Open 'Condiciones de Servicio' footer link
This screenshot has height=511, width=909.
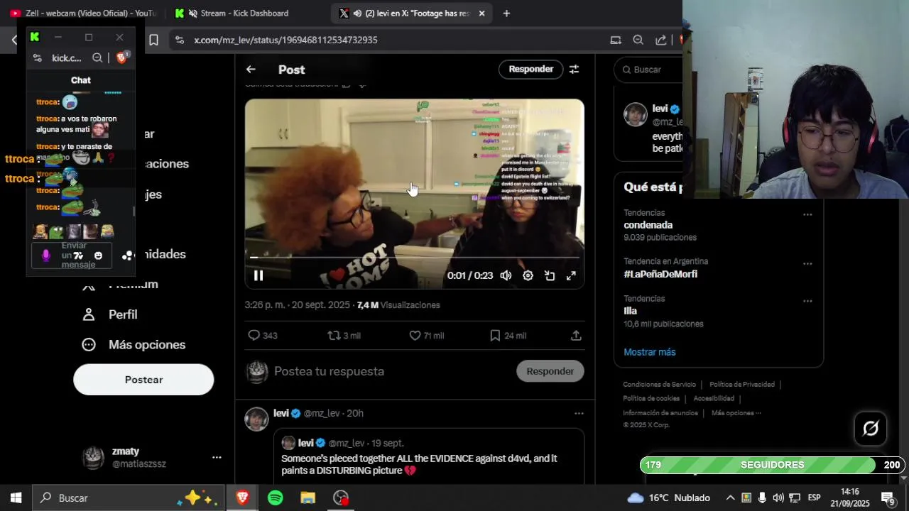[659, 385]
